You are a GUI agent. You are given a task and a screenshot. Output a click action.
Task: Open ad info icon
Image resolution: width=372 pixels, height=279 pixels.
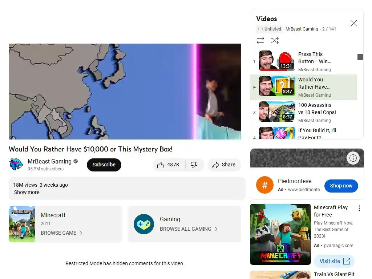tap(353, 158)
